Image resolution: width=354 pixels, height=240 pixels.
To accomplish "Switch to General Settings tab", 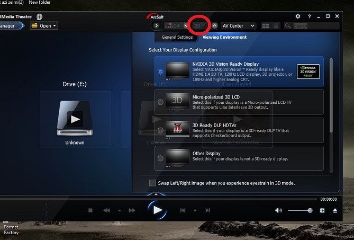I will [x=177, y=37].
